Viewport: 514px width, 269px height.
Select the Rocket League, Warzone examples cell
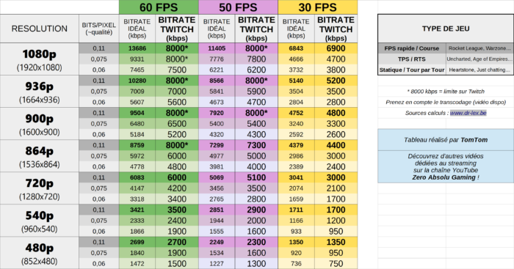(x=479, y=48)
